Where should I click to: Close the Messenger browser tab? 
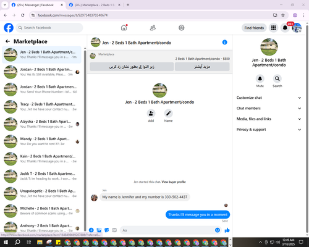pos(62,5)
